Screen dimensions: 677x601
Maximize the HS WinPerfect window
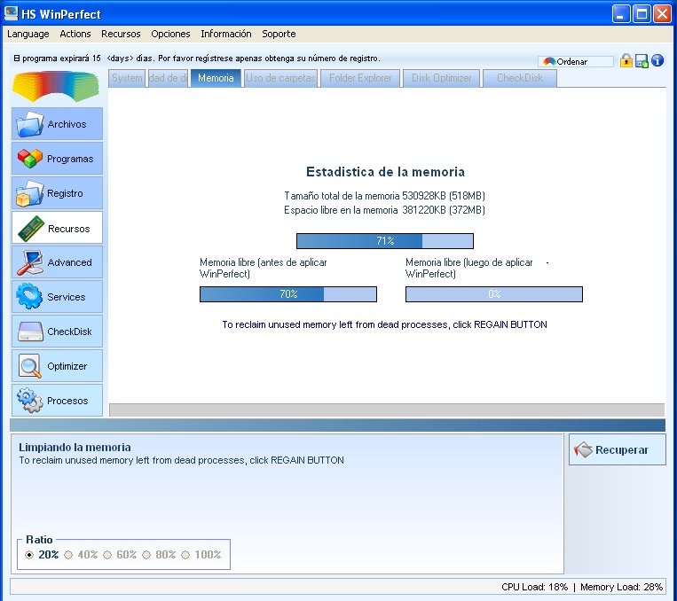[x=642, y=14]
